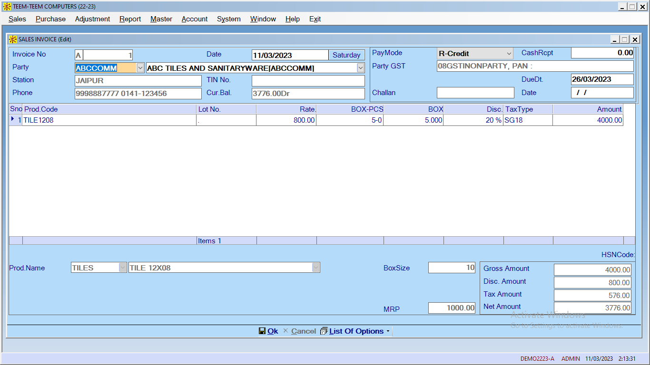This screenshot has width=650, height=365.
Task: Open the Sales menu
Action: point(17,19)
